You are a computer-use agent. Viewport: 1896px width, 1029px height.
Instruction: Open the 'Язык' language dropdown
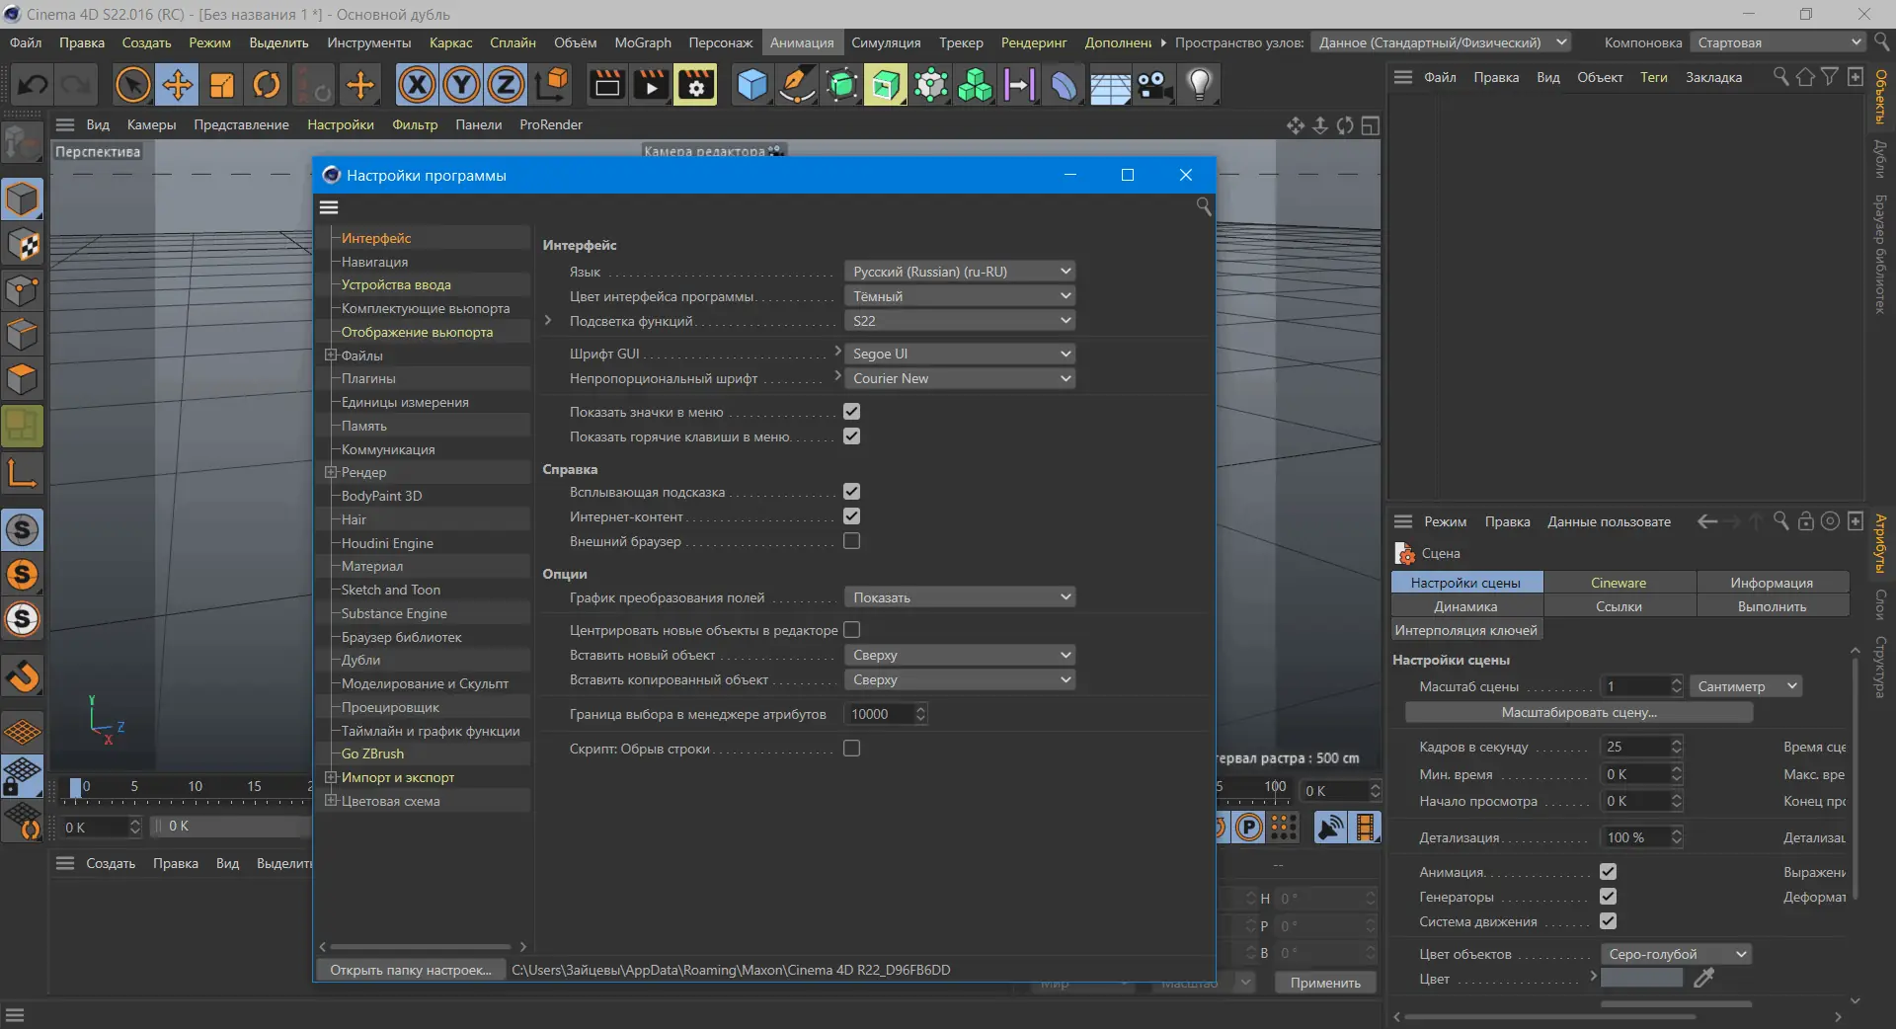[959, 272]
